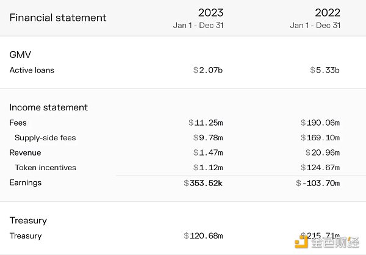The width and height of the screenshot is (366, 255).
Task: Click the 2022 Earnings value $-103.70m
Action: click(x=317, y=183)
